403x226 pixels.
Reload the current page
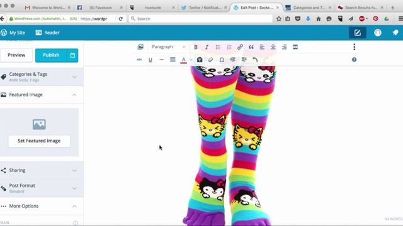tap(120, 19)
